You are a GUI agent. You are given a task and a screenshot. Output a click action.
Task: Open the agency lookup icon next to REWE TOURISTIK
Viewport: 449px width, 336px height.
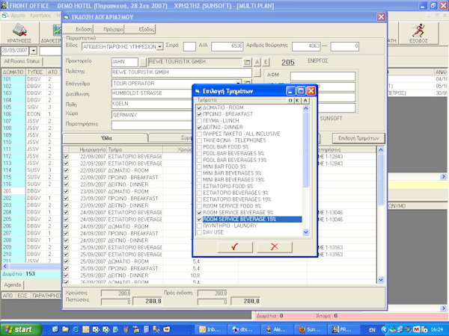click(247, 62)
